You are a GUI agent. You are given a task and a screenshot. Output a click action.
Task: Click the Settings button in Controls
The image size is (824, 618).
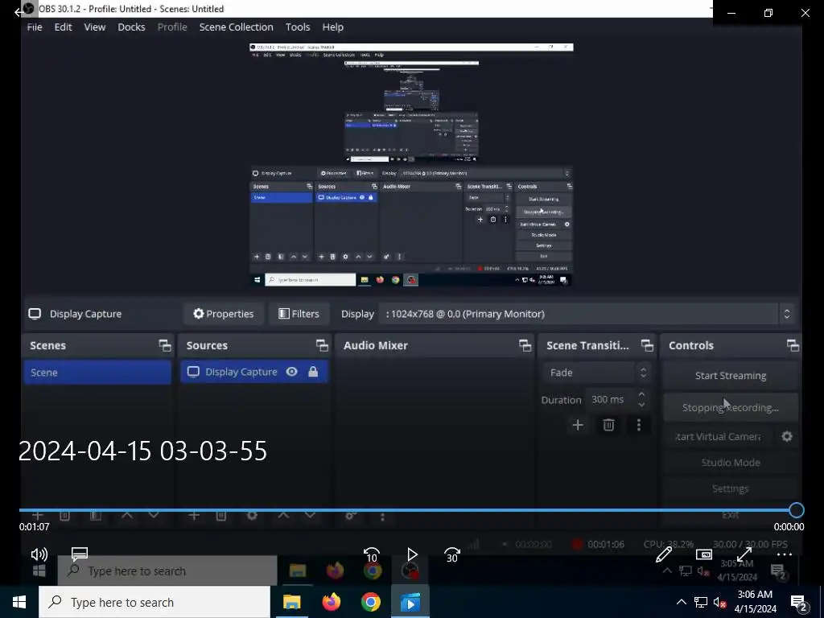pos(731,488)
